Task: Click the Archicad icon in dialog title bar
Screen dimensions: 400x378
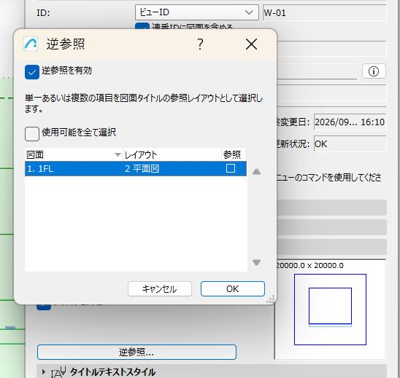Action: point(31,44)
